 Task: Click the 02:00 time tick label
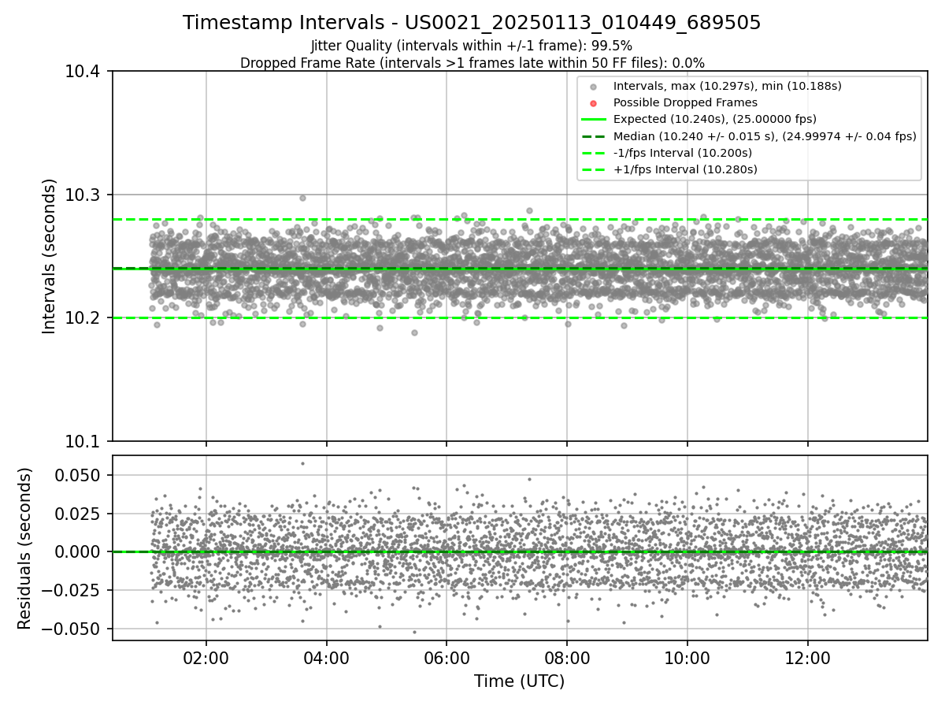206,659
